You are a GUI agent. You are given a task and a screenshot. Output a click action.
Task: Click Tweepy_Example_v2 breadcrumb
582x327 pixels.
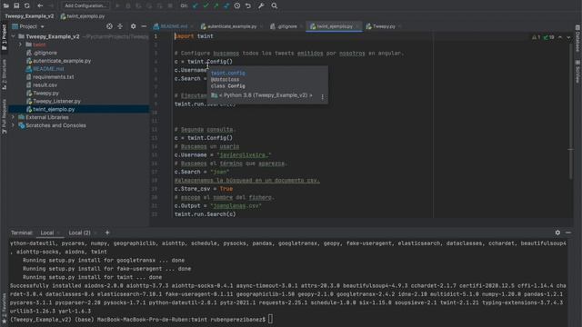[29, 16]
